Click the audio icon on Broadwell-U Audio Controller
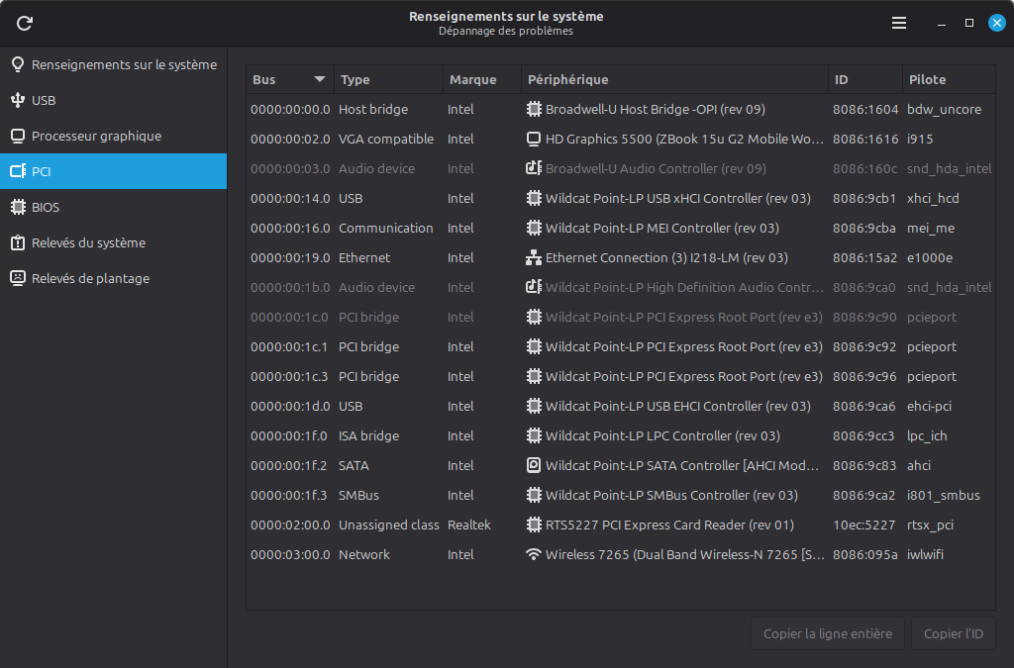Viewport: 1014px width, 668px height. pyautogui.click(x=534, y=168)
